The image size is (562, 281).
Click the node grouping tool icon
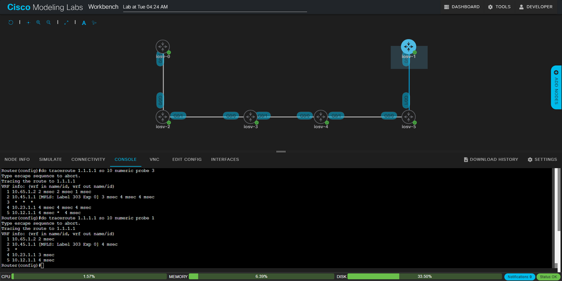click(95, 22)
